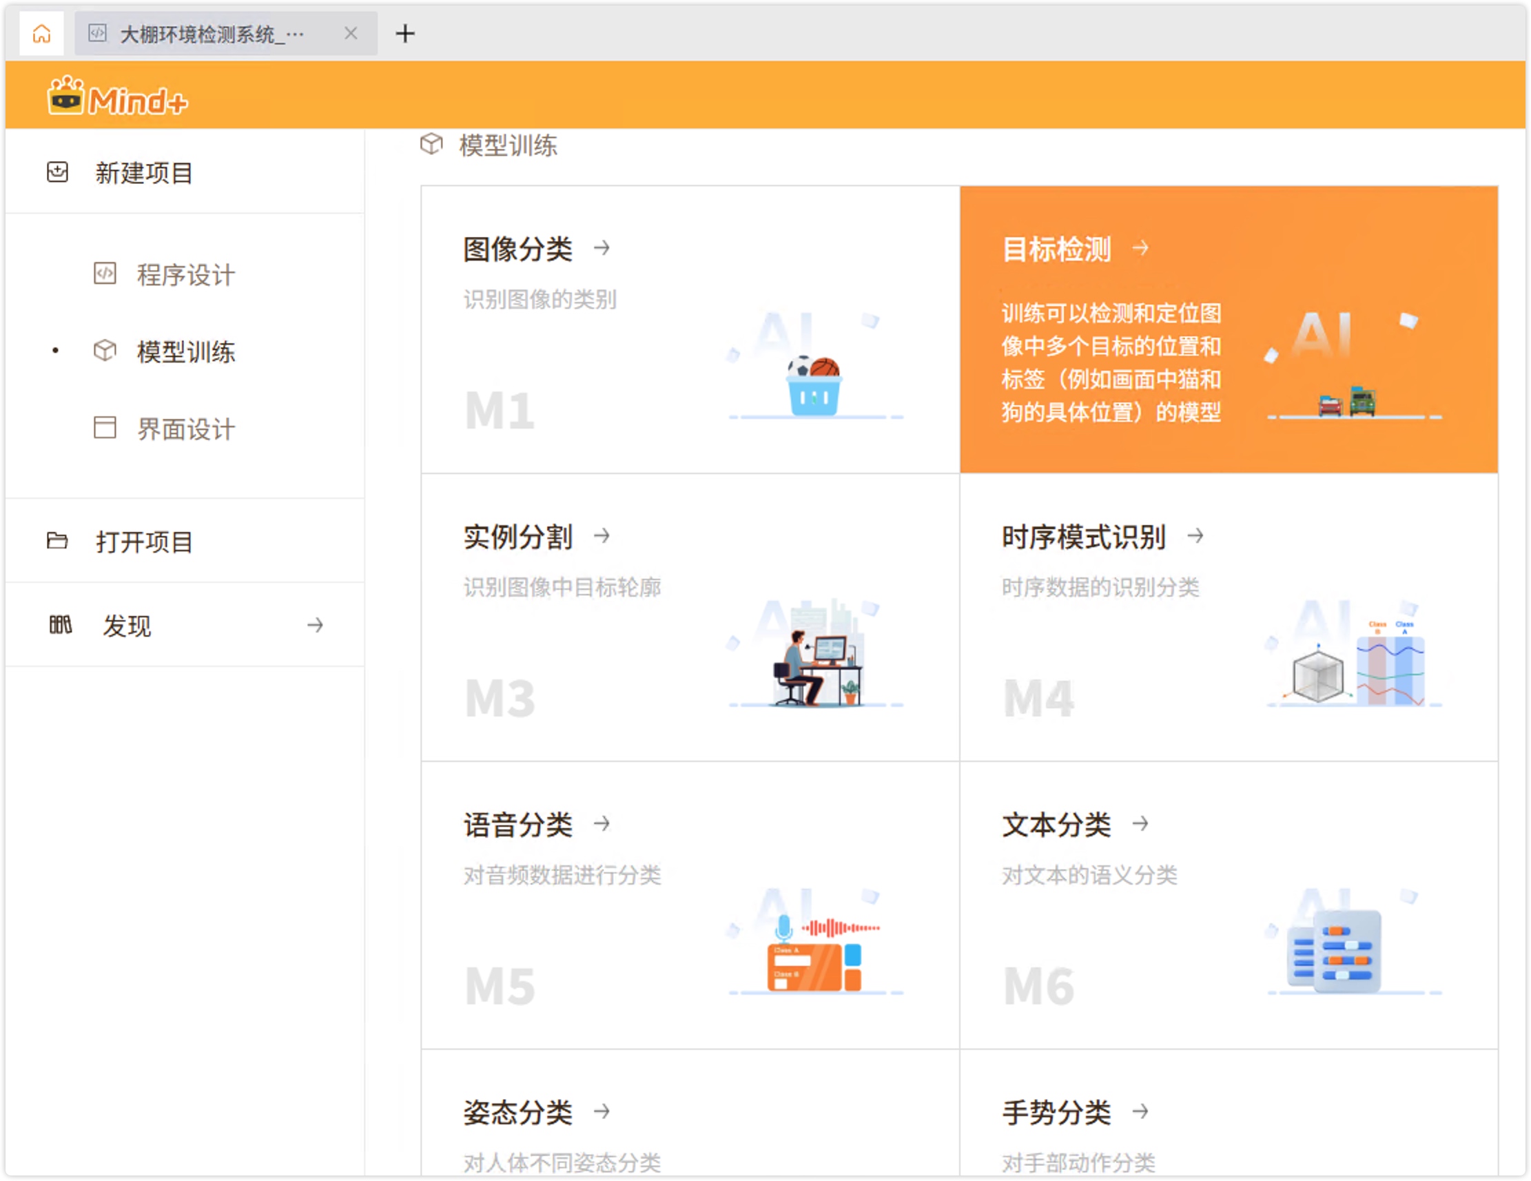Image resolution: width=1531 pixels, height=1181 pixels.
Task: Click the 程序设计 code icon
Action: point(105,274)
